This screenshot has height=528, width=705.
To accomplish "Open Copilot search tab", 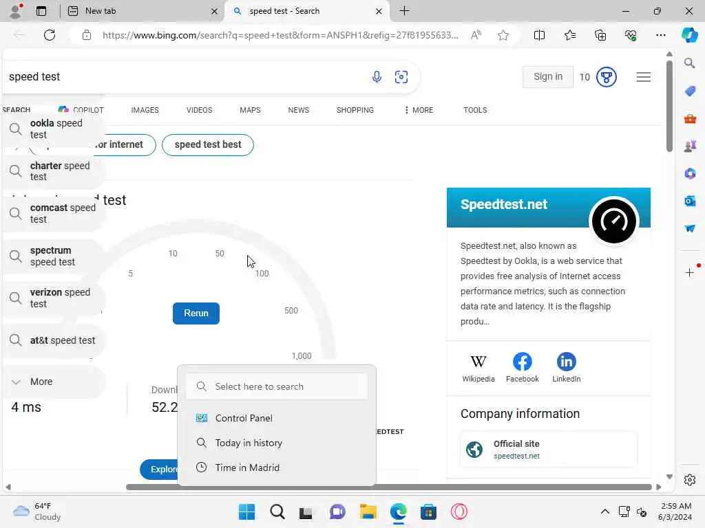I will 81,110.
